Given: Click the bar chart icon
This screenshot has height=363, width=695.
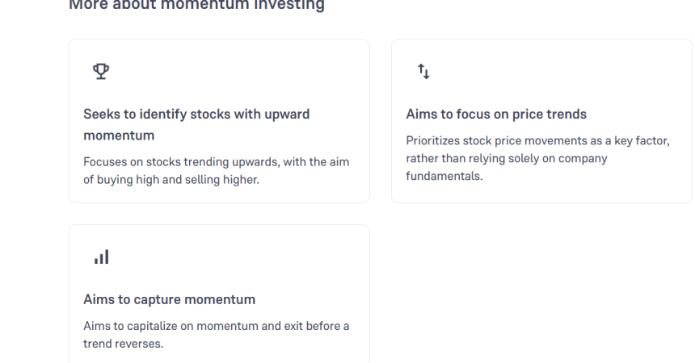Looking at the screenshot, I should pyautogui.click(x=101, y=257).
